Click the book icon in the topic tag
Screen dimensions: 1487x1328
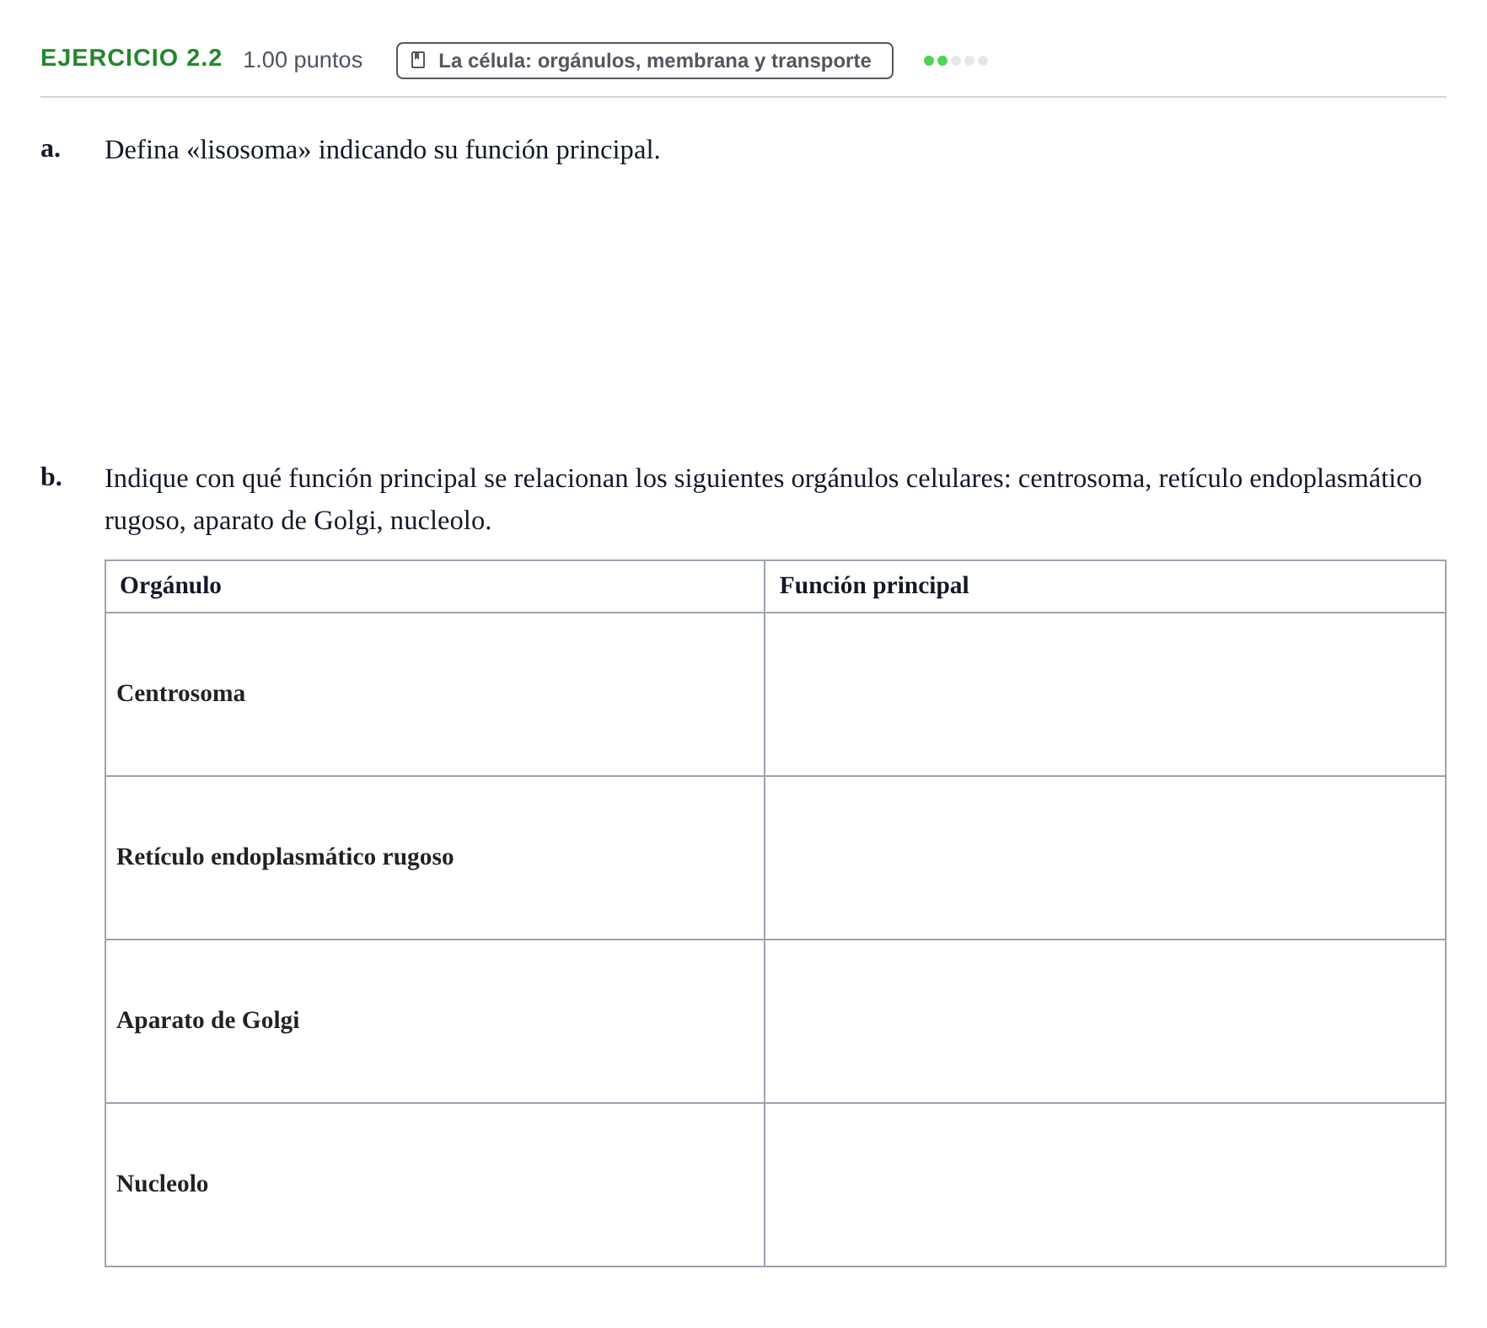[418, 60]
